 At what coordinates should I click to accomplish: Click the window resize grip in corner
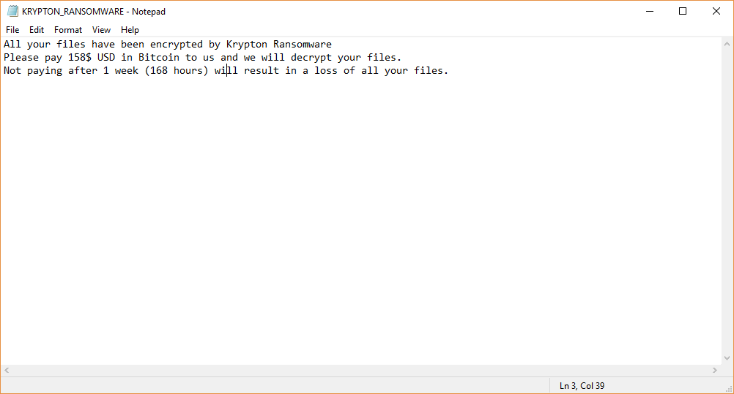pos(728,389)
